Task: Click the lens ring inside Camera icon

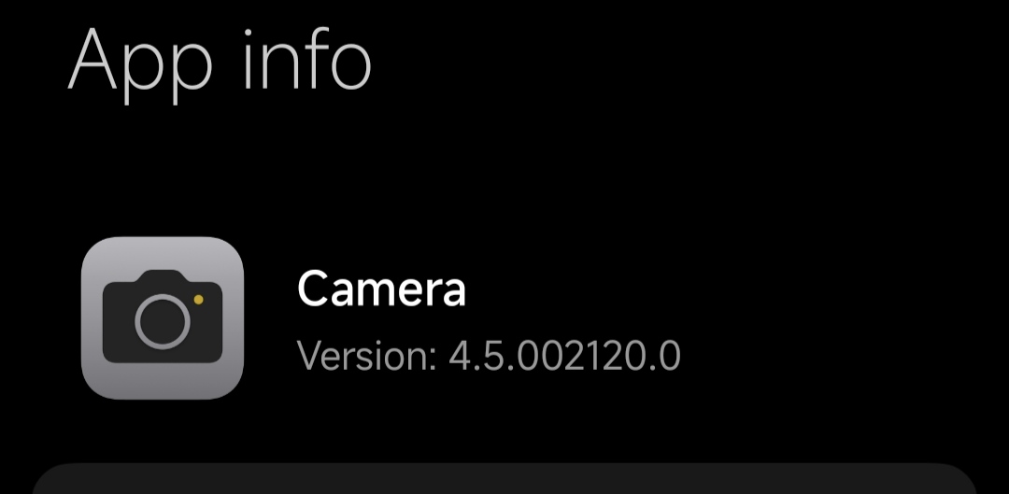Action: pos(163,321)
